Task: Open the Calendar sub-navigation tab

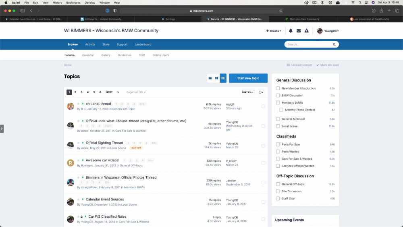Action: pos(88,55)
